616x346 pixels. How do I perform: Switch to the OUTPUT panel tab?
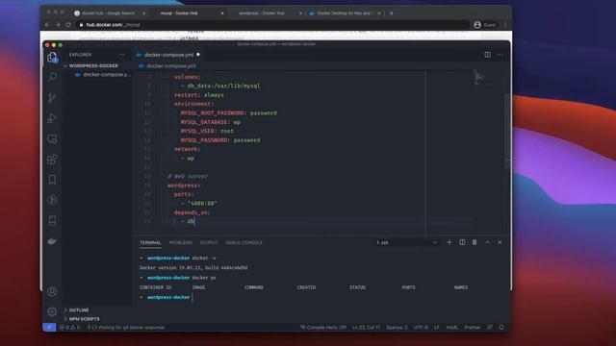209,242
